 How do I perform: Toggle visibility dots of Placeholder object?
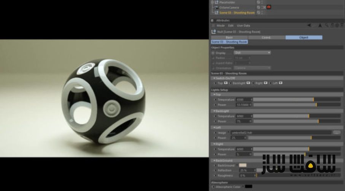pyautogui.click(x=262, y=2)
